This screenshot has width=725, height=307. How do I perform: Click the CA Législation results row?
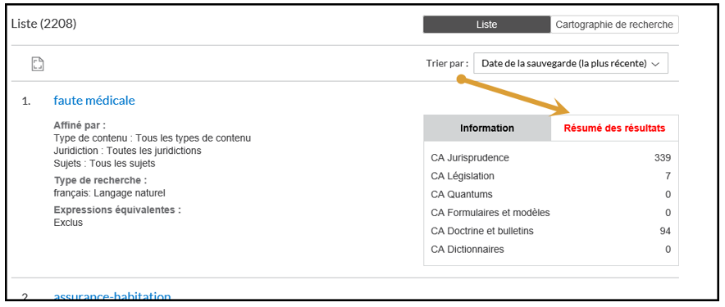pyautogui.click(x=550, y=176)
